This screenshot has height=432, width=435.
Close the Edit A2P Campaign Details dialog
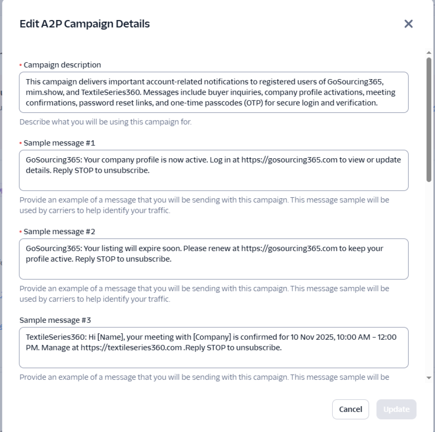(408, 24)
